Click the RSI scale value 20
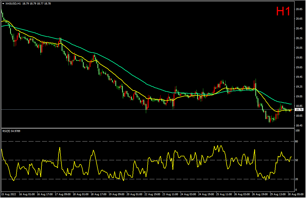The width and height of the screenshot is (306, 198). click(x=297, y=179)
